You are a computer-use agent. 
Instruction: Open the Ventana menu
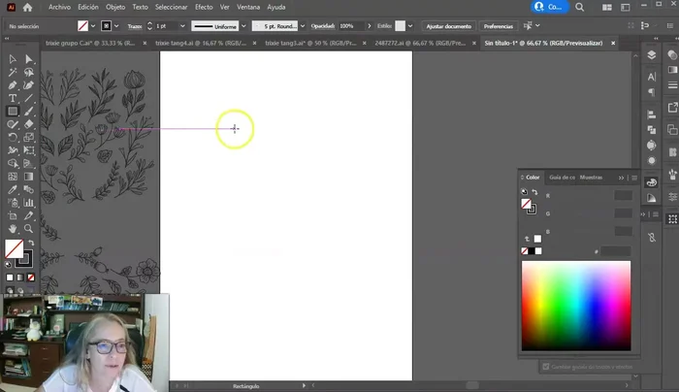pyautogui.click(x=248, y=8)
